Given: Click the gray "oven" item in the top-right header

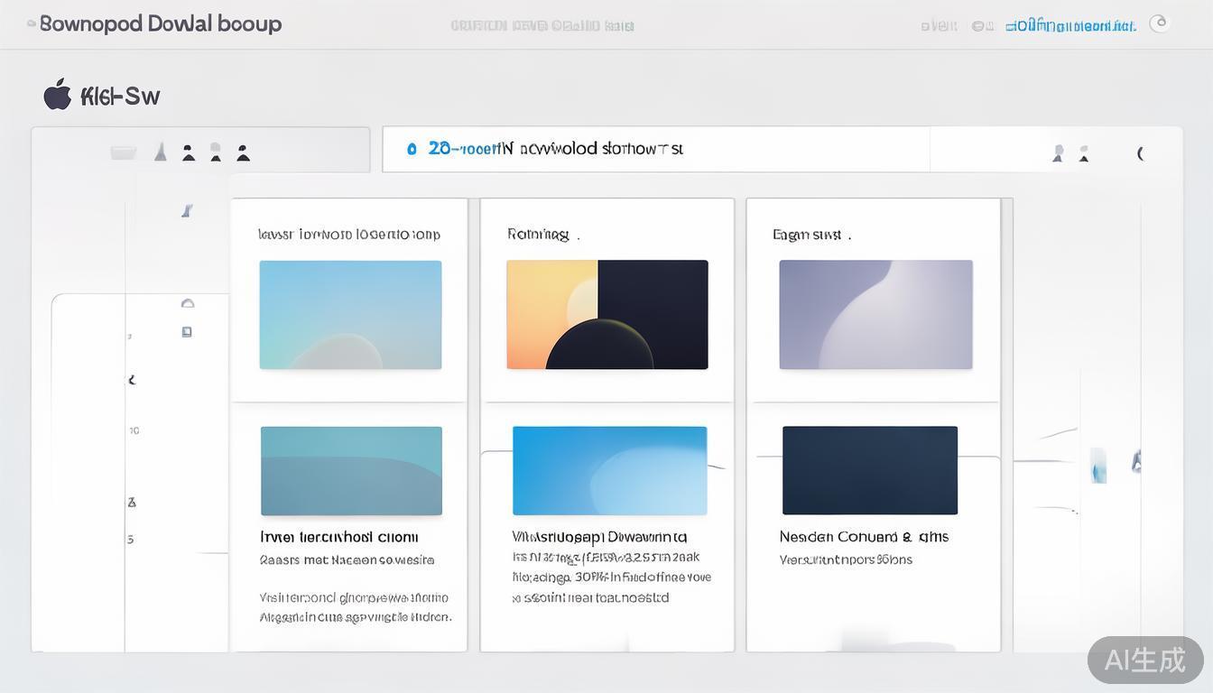Looking at the screenshot, I should coord(939,26).
